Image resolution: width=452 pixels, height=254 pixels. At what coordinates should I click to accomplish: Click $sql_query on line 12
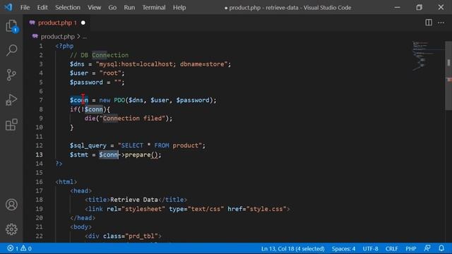(x=88, y=145)
